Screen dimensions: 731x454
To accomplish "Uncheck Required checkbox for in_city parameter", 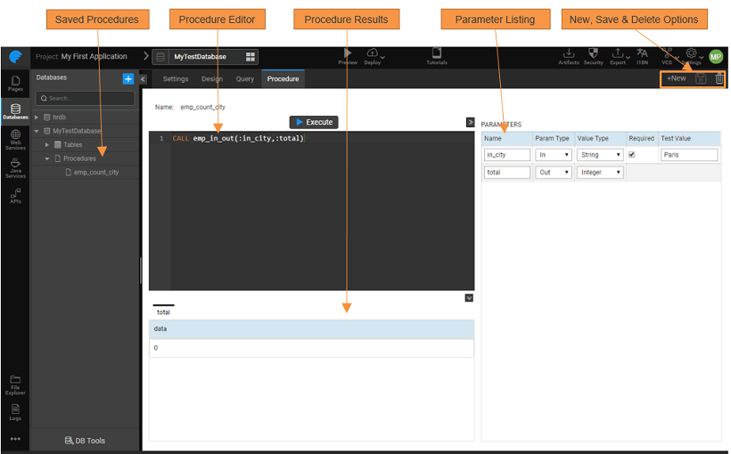I will pyautogui.click(x=632, y=155).
